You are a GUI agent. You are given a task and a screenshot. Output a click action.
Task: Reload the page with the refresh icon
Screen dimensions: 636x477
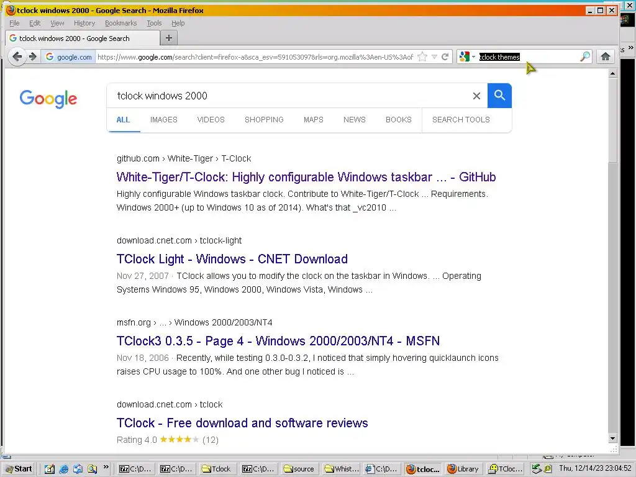coord(445,57)
